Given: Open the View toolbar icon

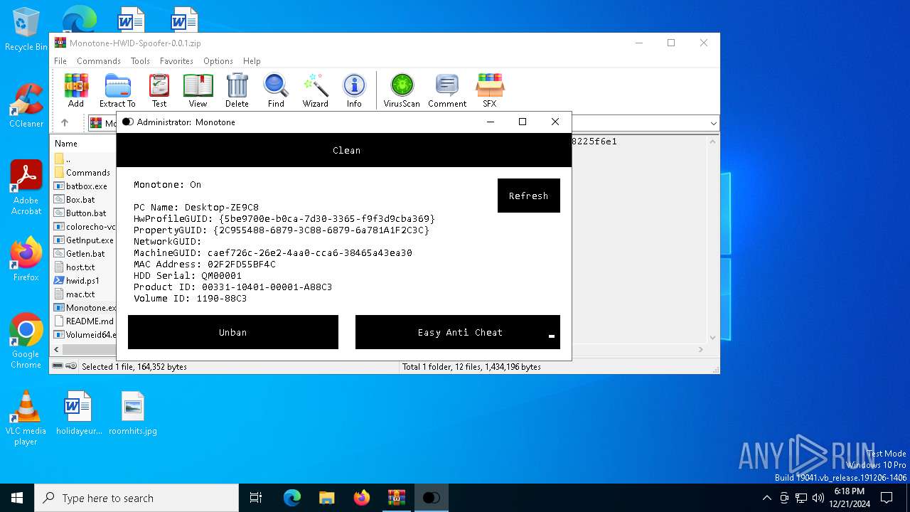Looking at the screenshot, I should coord(198,90).
